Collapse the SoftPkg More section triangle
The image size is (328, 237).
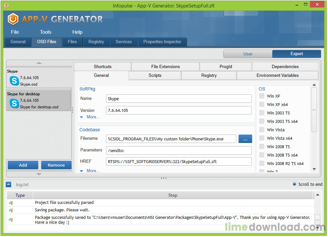pyautogui.click(x=82, y=117)
